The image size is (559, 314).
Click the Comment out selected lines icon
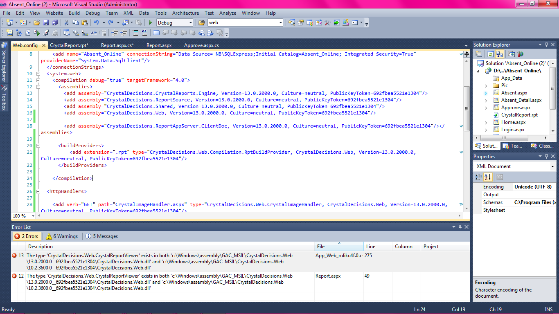pyautogui.click(x=135, y=33)
